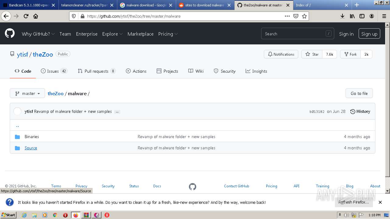Close the Index of / tab

coord(346,5)
